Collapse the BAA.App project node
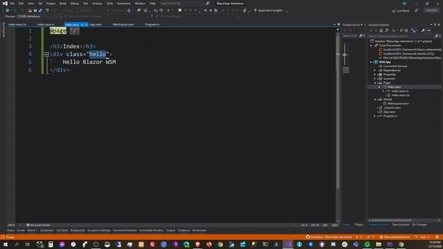Image resolution: width=443 pixels, height=249 pixels. point(371,62)
